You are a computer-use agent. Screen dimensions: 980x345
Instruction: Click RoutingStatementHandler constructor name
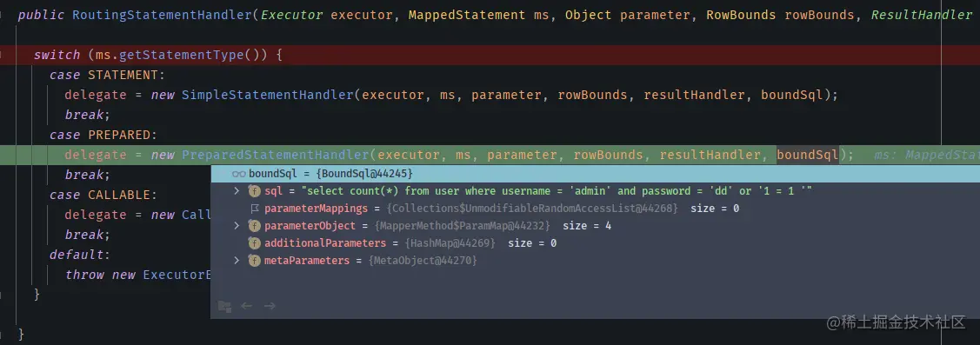point(163,15)
